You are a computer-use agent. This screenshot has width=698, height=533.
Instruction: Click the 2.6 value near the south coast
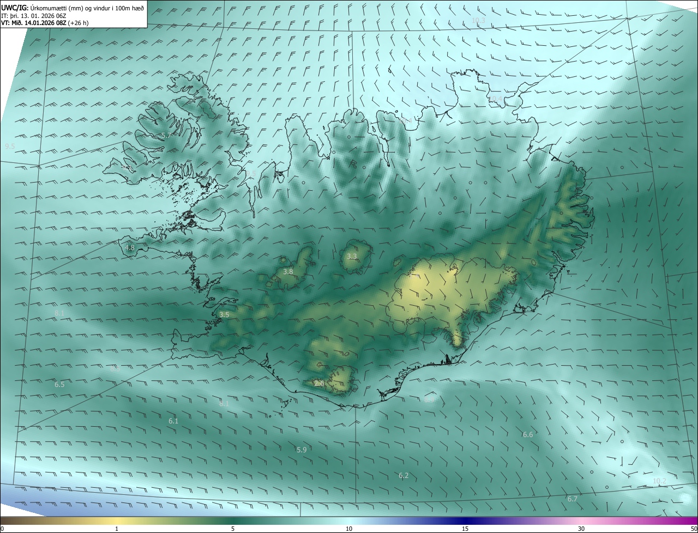(x=319, y=384)
